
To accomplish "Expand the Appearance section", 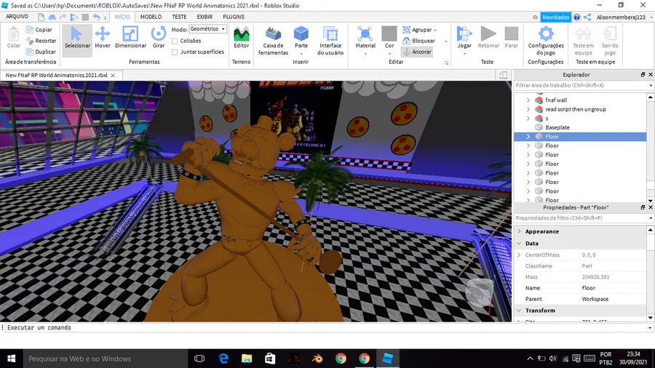I will (x=519, y=231).
